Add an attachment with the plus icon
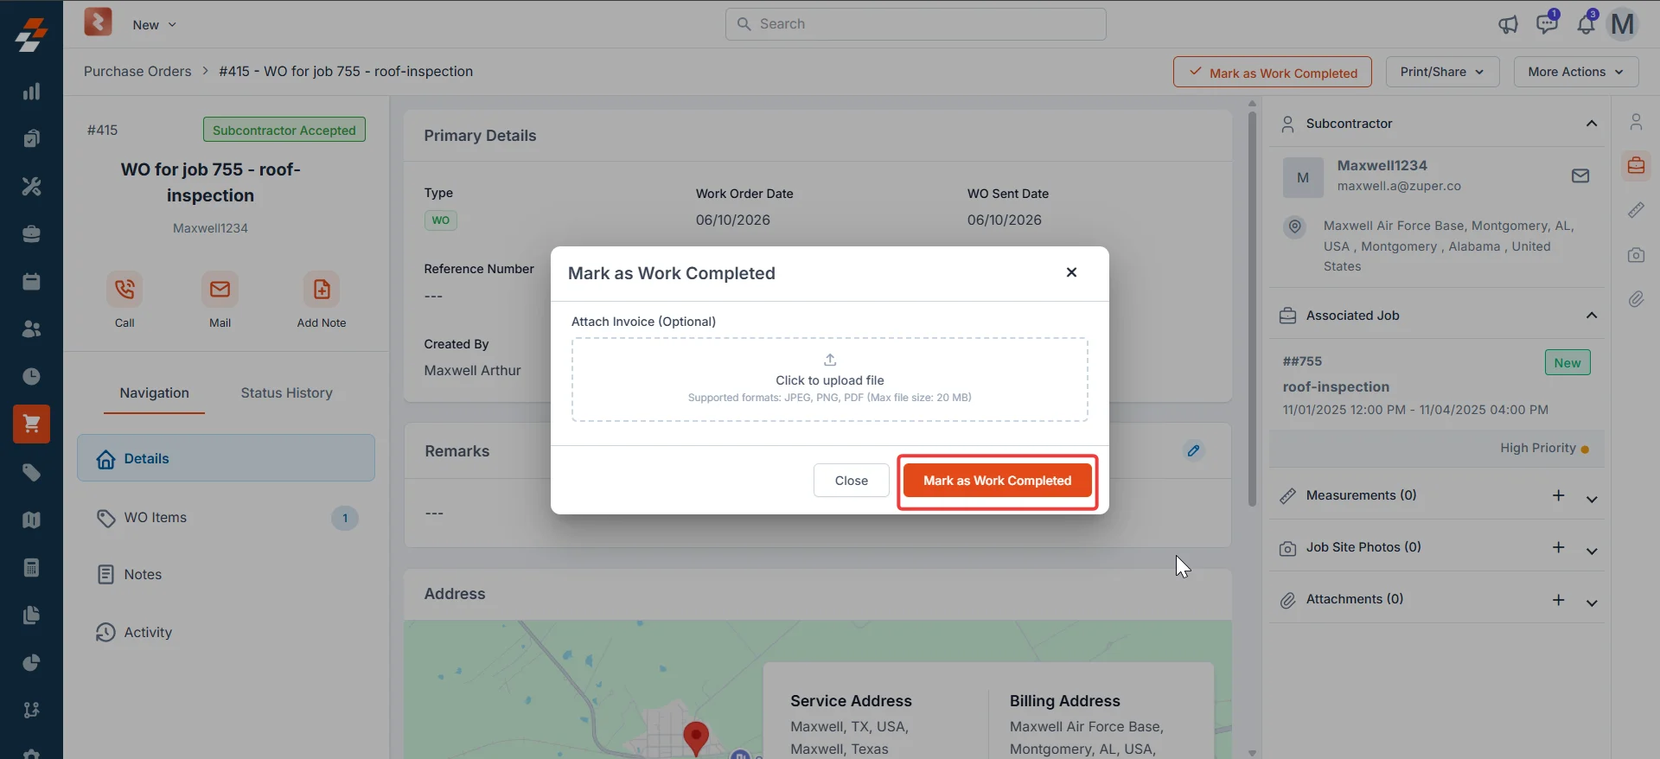The image size is (1660, 759). click(1558, 599)
